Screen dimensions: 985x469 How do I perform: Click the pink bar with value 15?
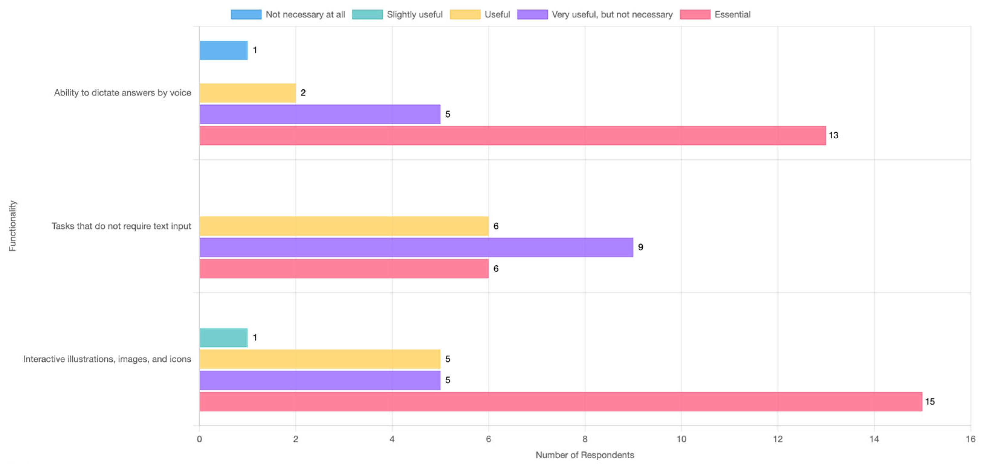click(x=560, y=402)
